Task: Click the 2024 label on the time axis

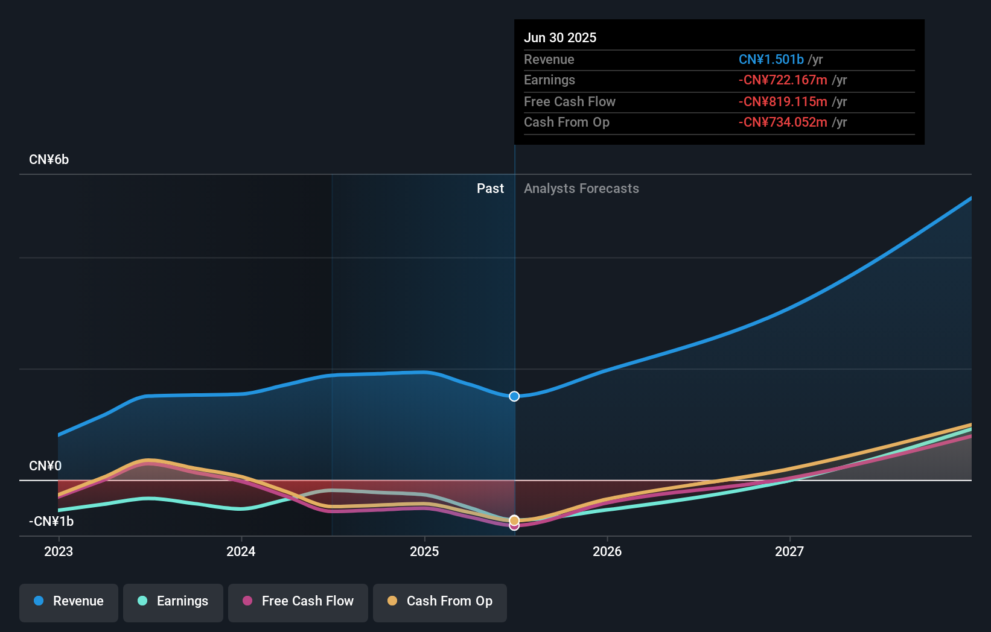Action: click(241, 551)
